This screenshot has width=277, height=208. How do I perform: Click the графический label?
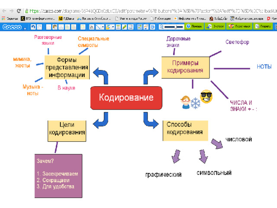coord(163,175)
